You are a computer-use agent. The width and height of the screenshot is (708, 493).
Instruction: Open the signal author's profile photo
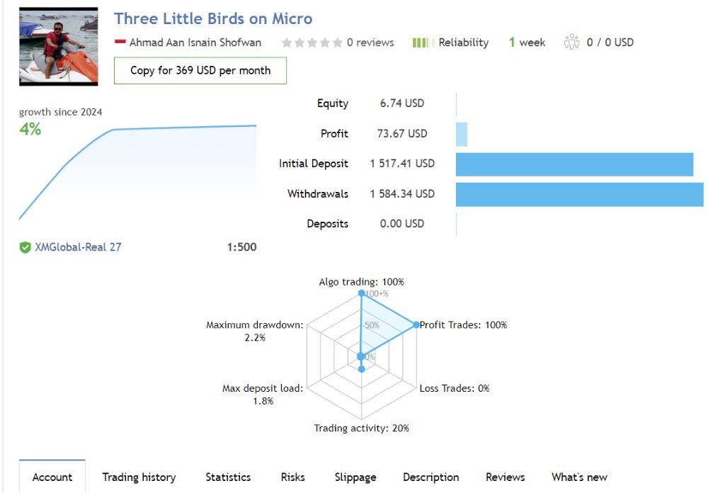coord(58,46)
